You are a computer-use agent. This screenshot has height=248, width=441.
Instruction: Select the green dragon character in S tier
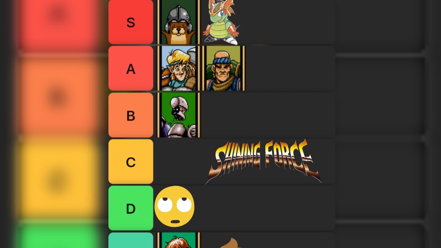pyautogui.click(x=220, y=22)
